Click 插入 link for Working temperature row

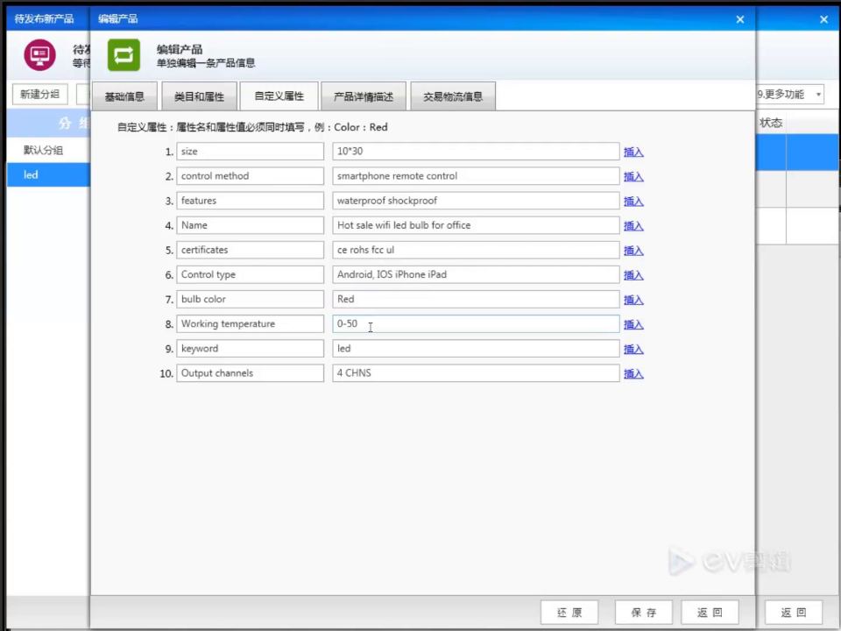point(633,325)
